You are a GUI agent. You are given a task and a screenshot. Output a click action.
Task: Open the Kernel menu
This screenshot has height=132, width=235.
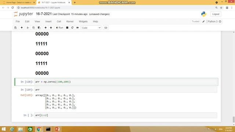point(70,22)
